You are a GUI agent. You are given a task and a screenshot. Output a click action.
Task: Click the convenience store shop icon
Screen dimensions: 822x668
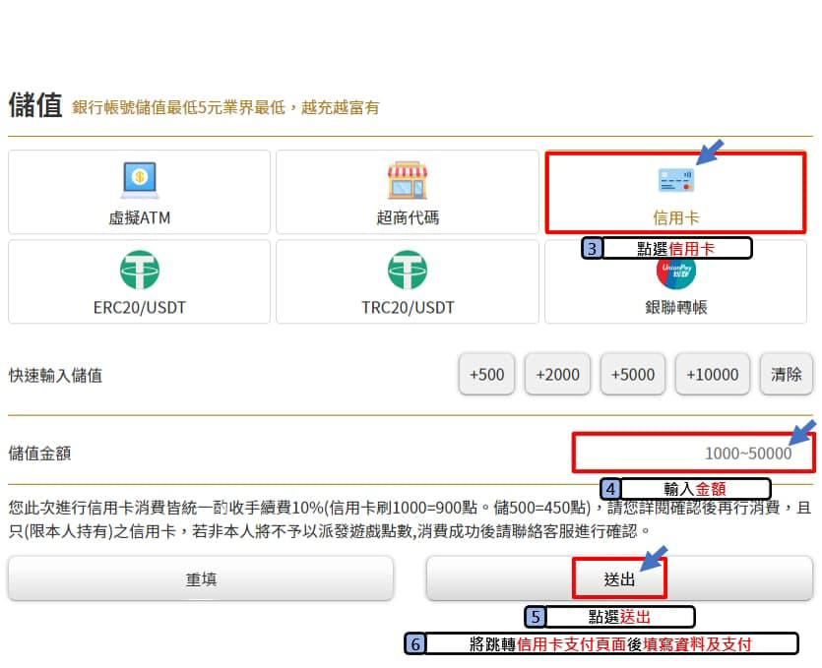tap(407, 180)
